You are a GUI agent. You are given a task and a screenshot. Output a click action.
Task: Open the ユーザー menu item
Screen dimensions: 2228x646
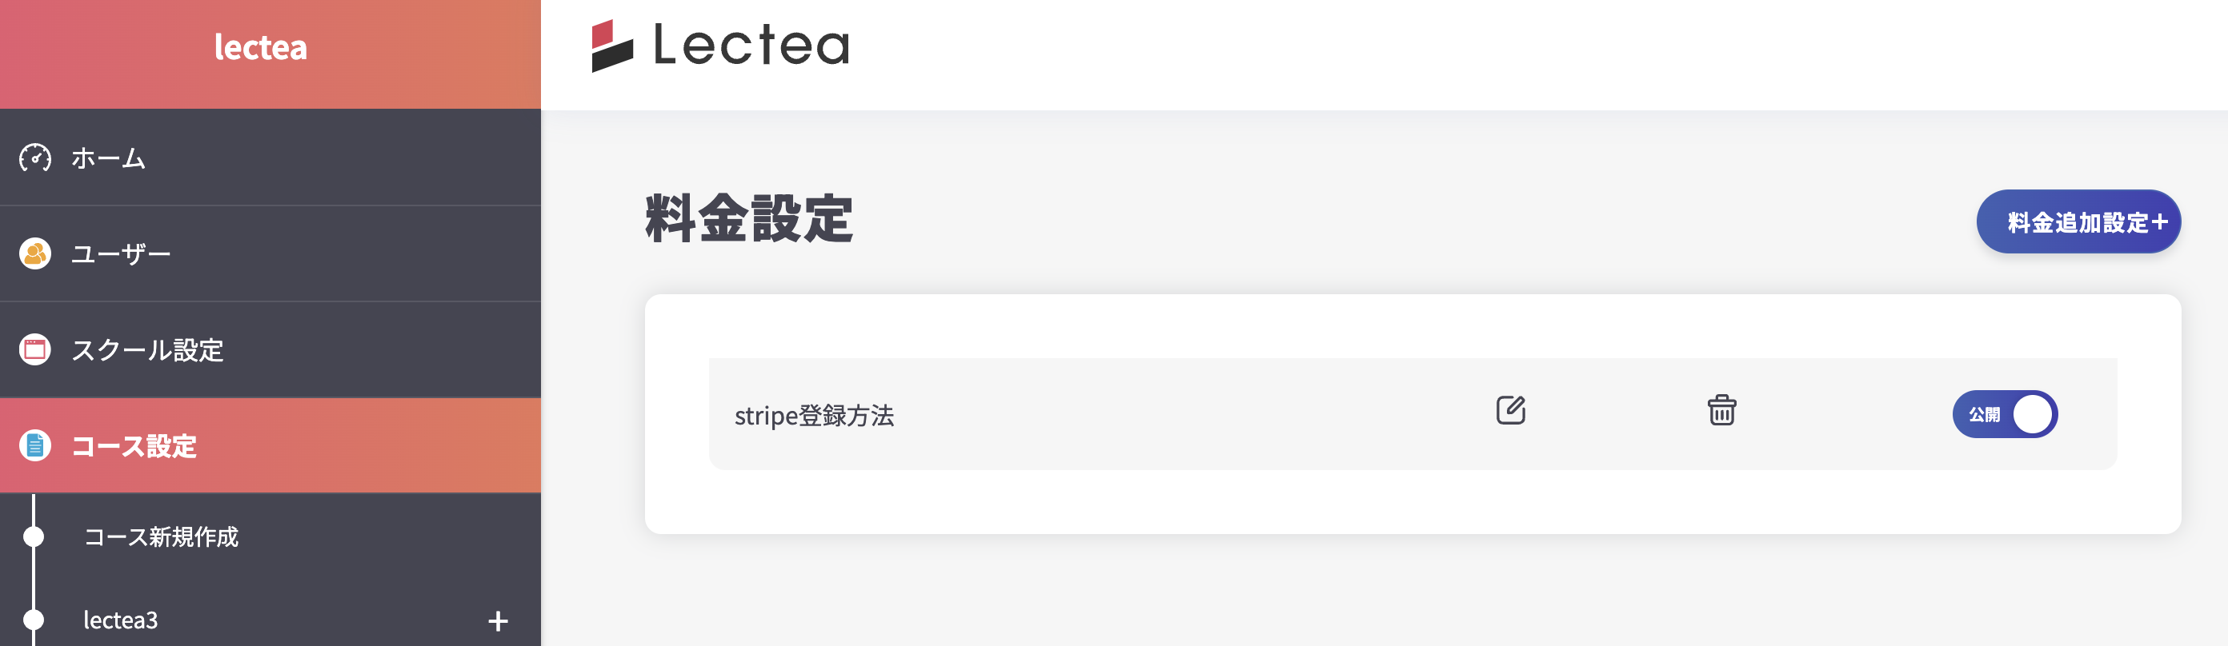click(121, 254)
